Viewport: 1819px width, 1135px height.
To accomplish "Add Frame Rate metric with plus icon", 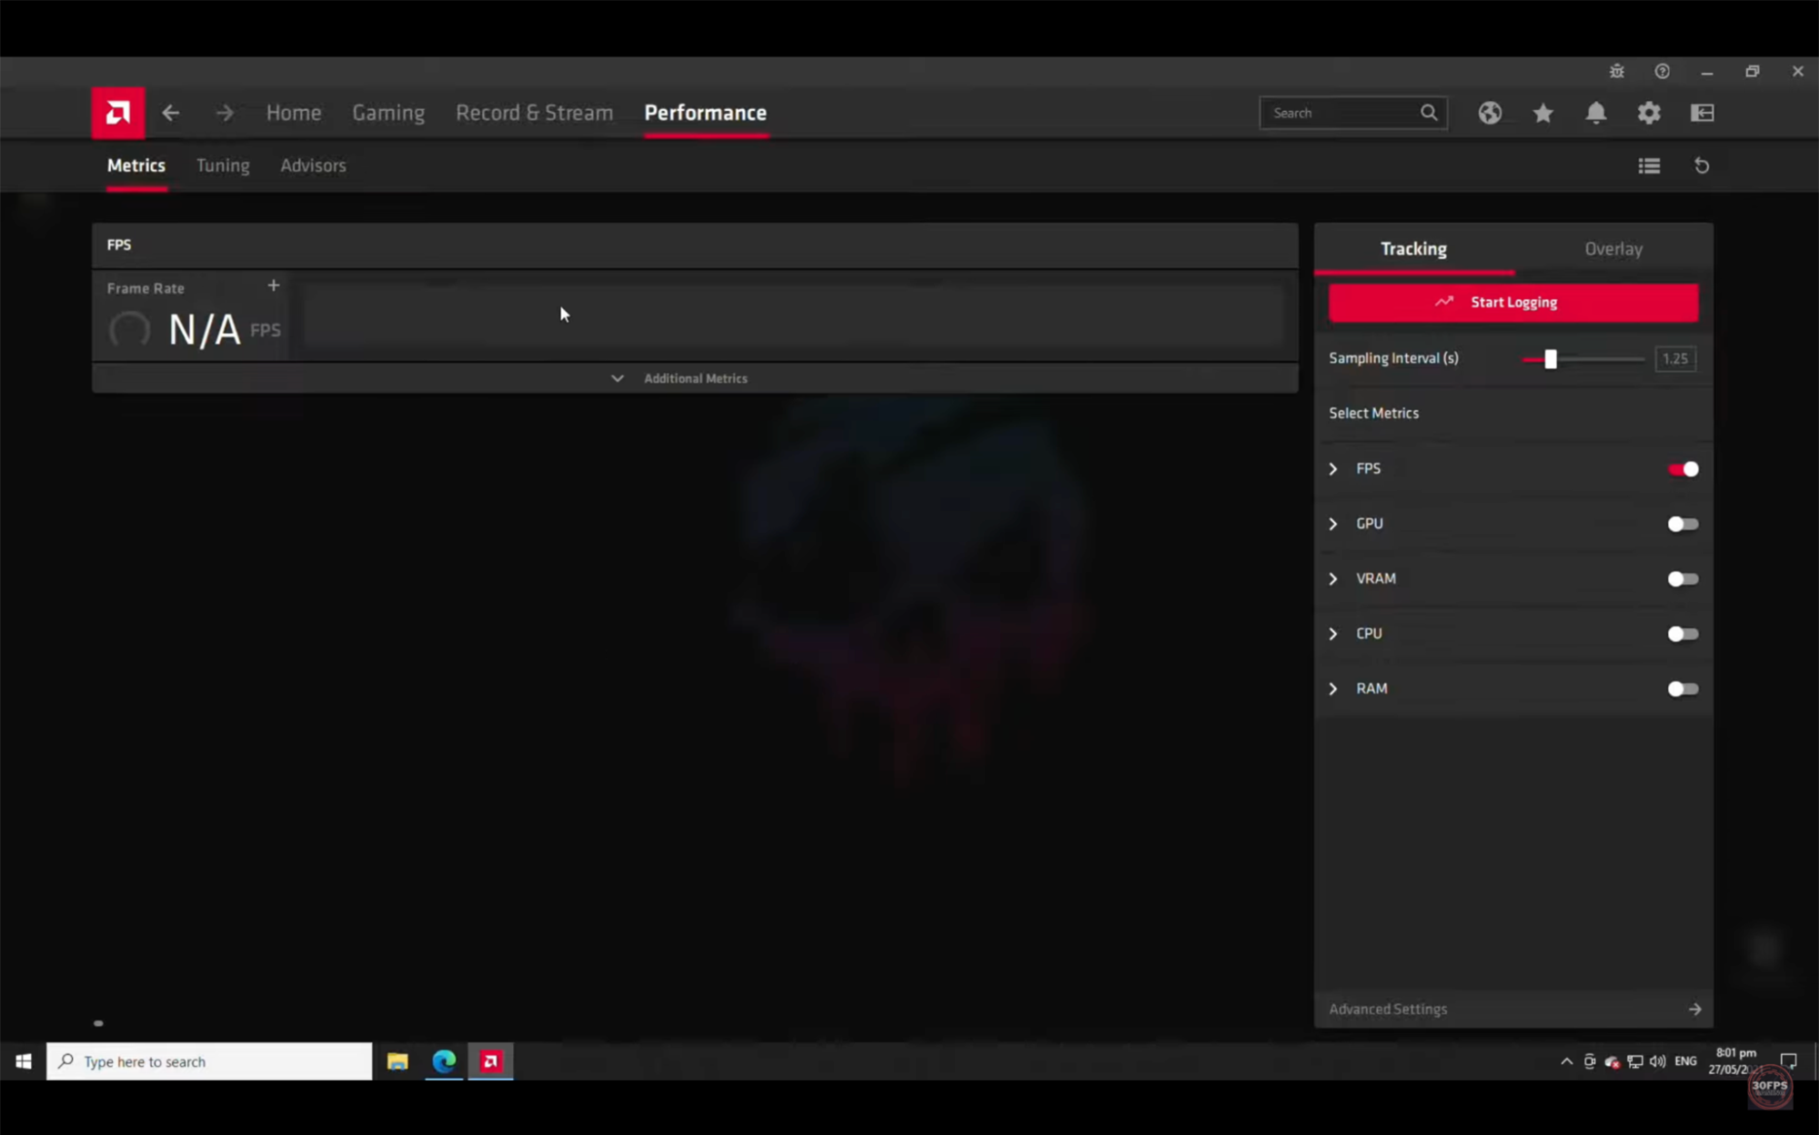I will point(273,286).
